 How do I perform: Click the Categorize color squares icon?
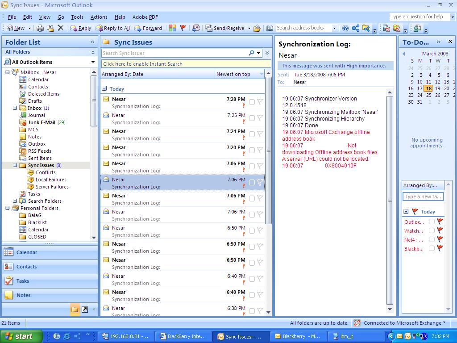coord(172,28)
